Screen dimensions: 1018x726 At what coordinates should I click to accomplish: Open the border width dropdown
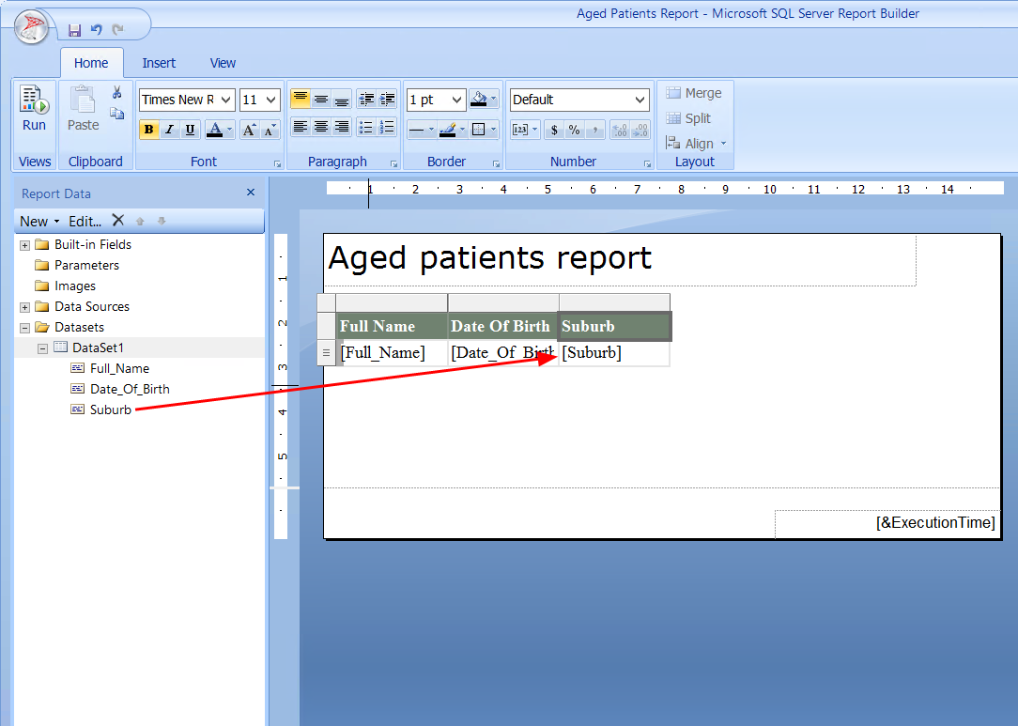click(x=456, y=100)
